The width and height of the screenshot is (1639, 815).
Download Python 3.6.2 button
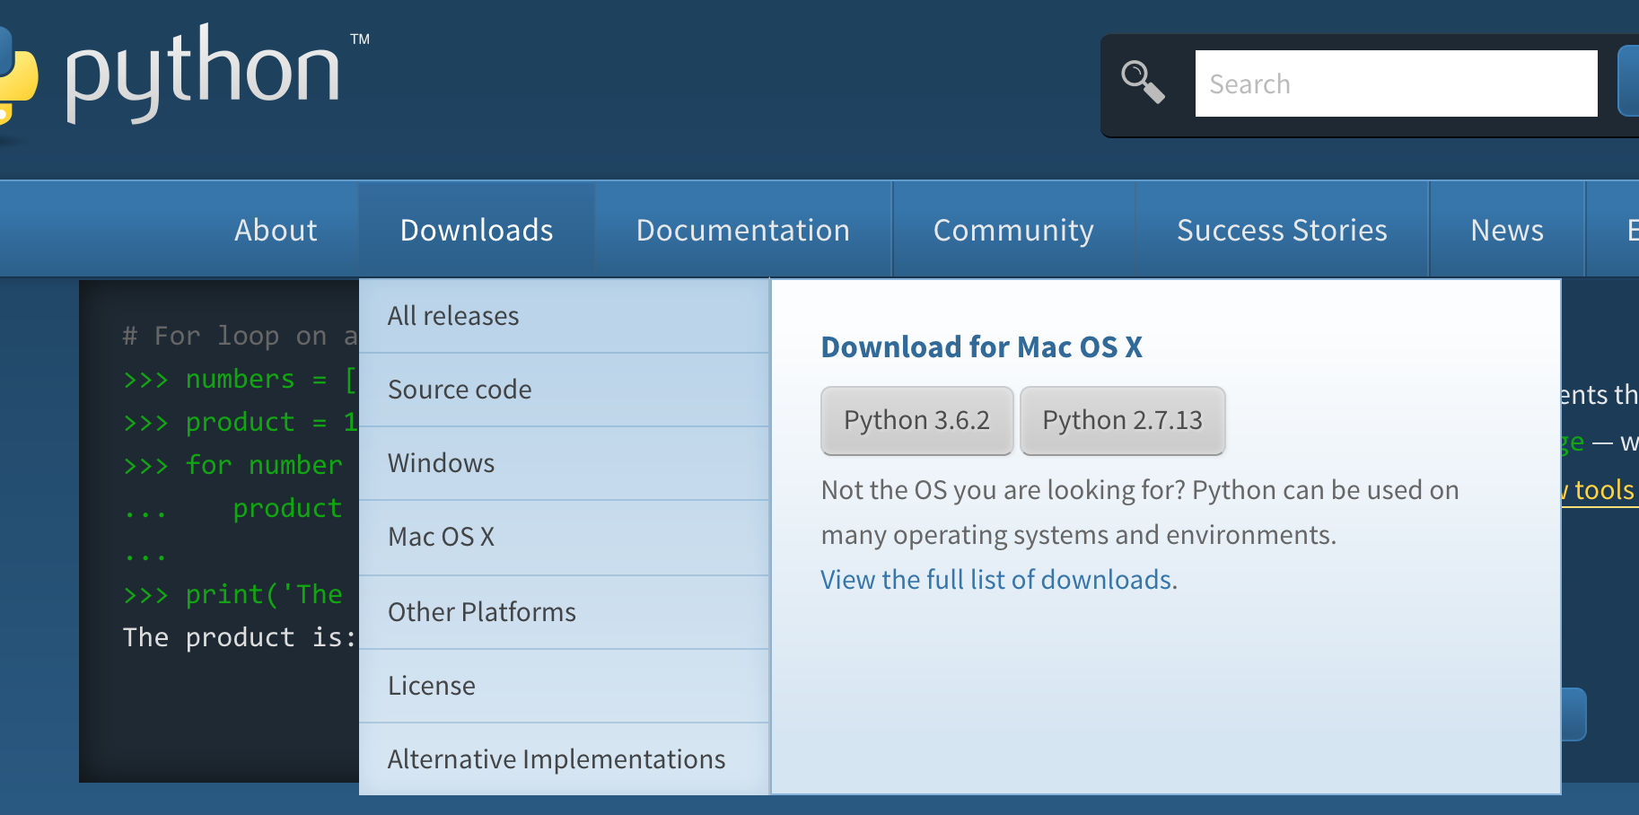tap(916, 420)
